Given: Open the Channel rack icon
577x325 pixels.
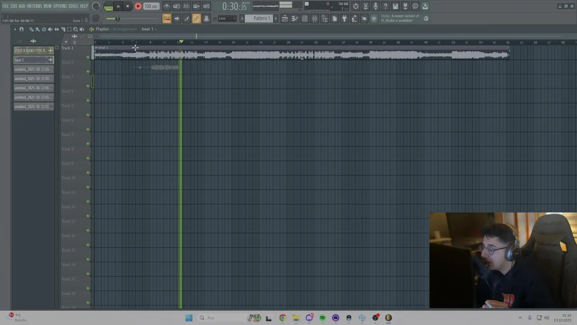Looking at the screenshot, I should [x=305, y=19].
